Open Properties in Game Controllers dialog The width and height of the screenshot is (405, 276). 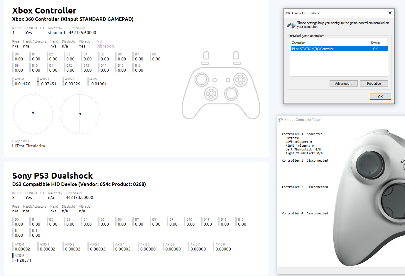374,84
